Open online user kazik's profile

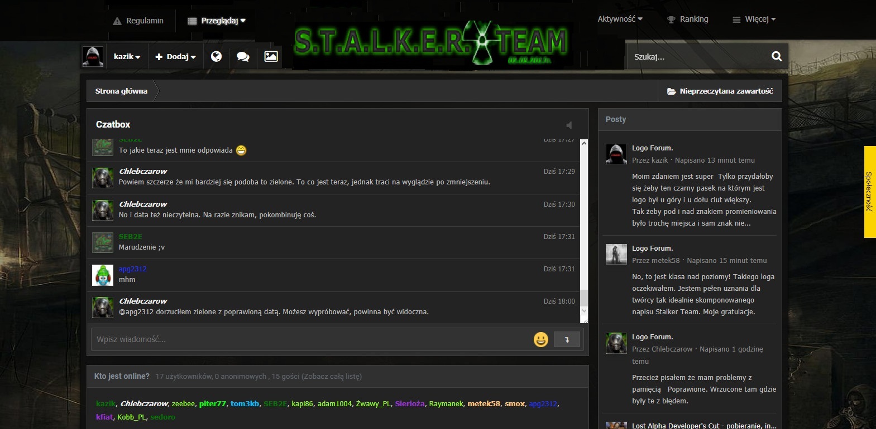[x=106, y=403]
